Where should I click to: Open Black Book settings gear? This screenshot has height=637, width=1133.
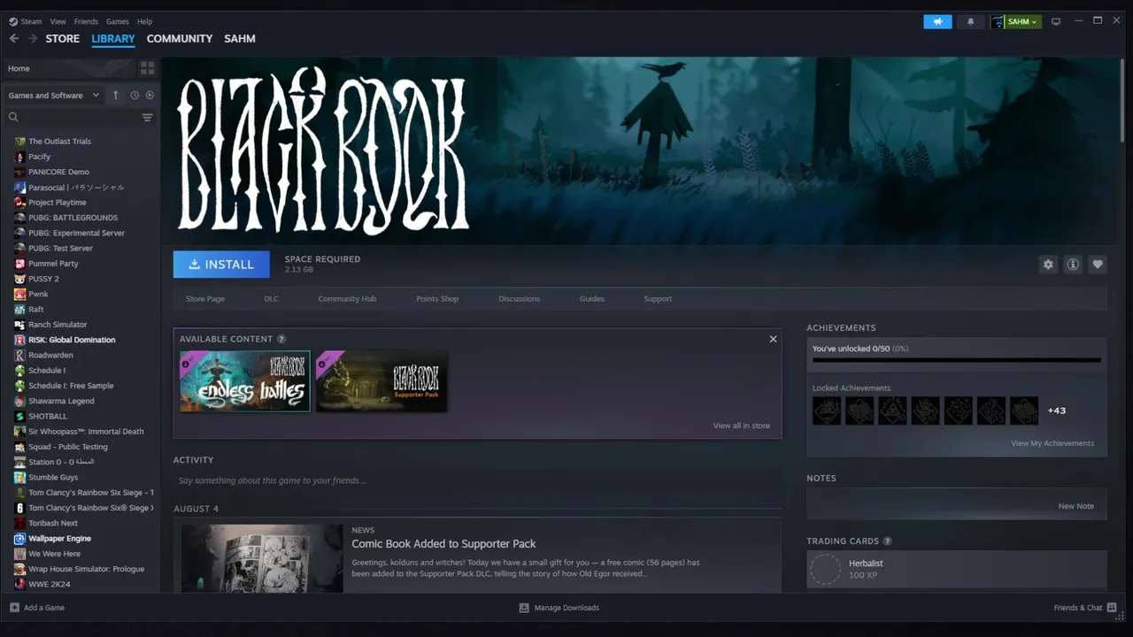(x=1048, y=264)
